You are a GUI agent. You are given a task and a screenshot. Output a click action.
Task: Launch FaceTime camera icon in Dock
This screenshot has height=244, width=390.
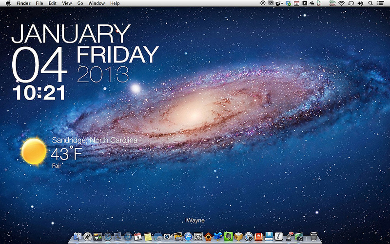(168, 237)
